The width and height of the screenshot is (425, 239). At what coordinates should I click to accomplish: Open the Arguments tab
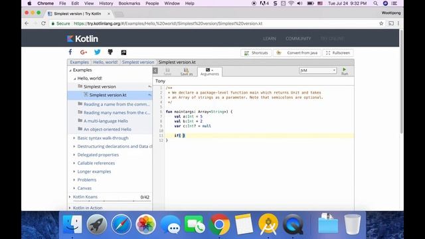[210, 72]
